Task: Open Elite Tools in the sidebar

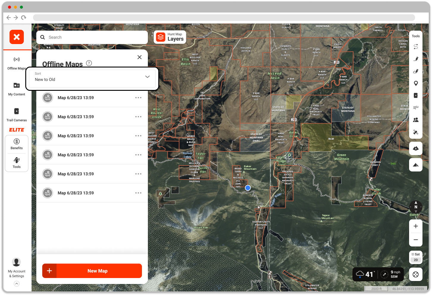Action: (17, 163)
